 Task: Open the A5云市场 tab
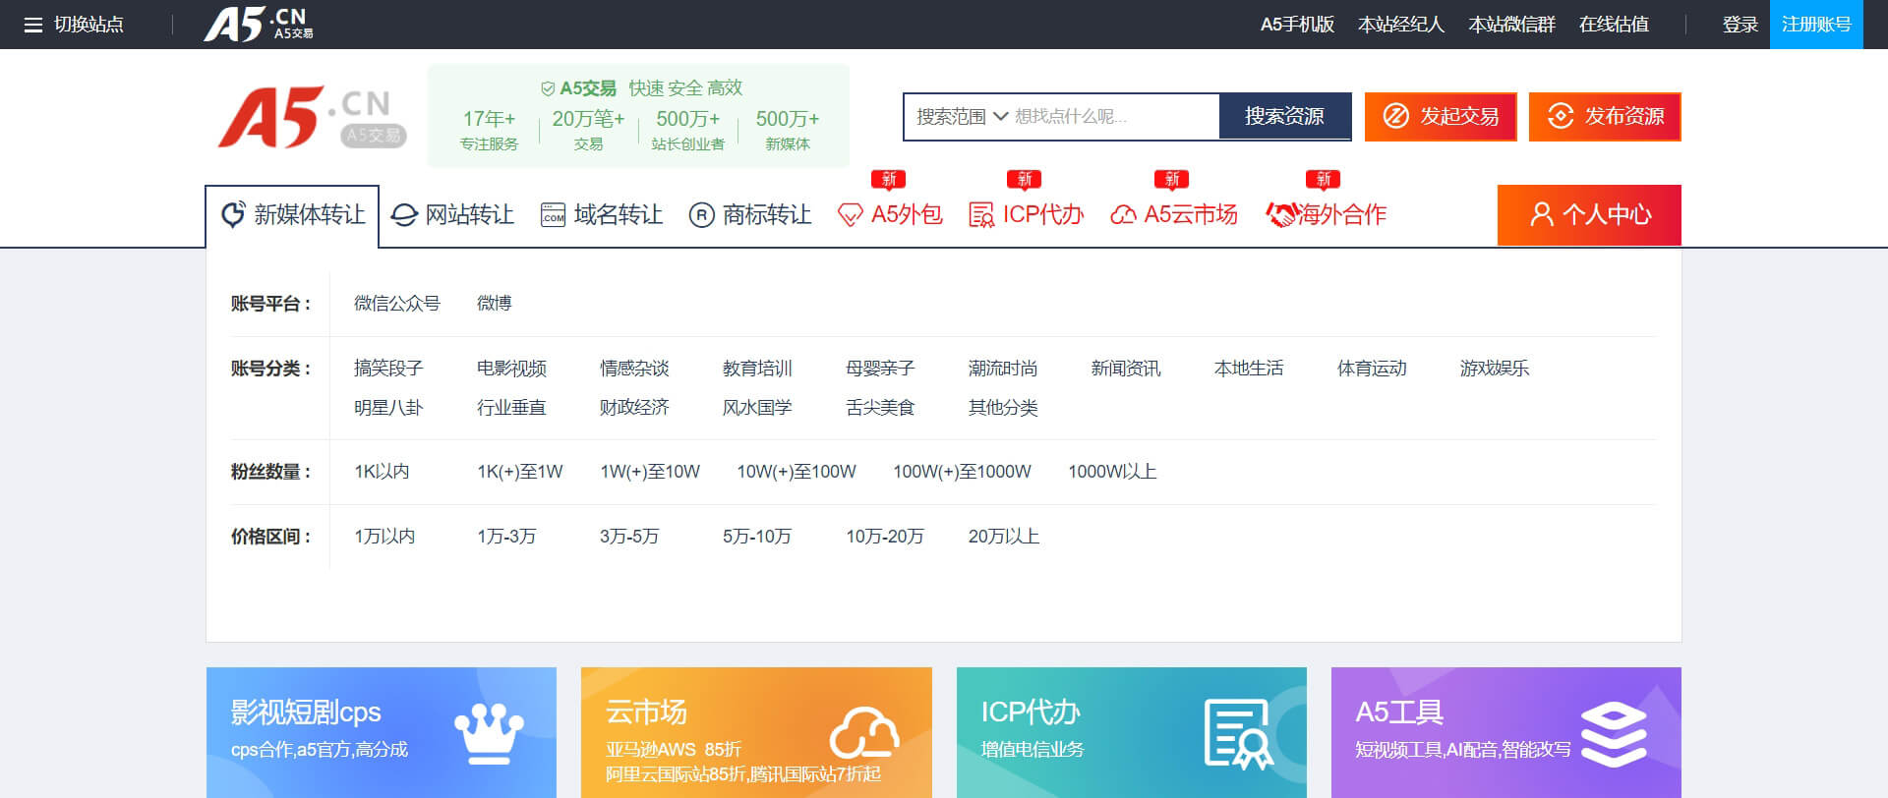click(1174, 214)
